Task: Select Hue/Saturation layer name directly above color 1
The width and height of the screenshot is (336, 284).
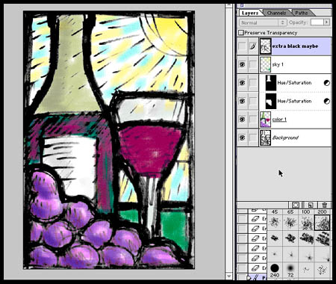Action: click(294, 101)
